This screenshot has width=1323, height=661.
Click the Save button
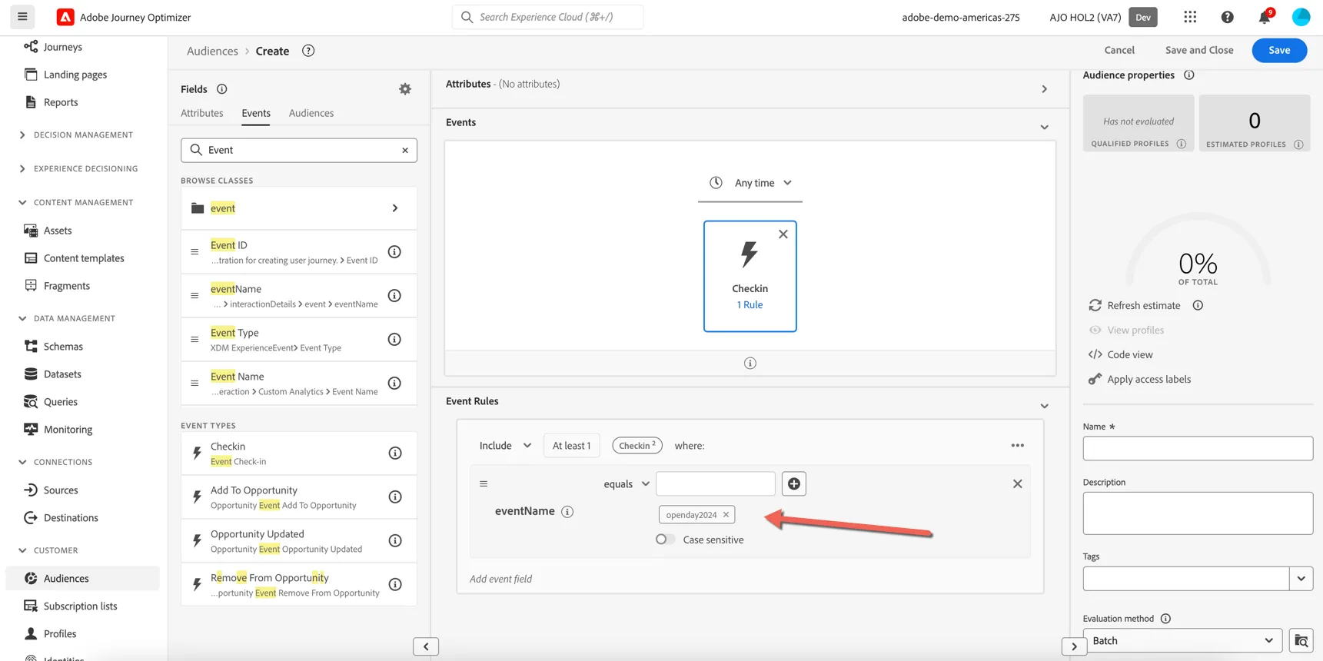[1279, 50]
